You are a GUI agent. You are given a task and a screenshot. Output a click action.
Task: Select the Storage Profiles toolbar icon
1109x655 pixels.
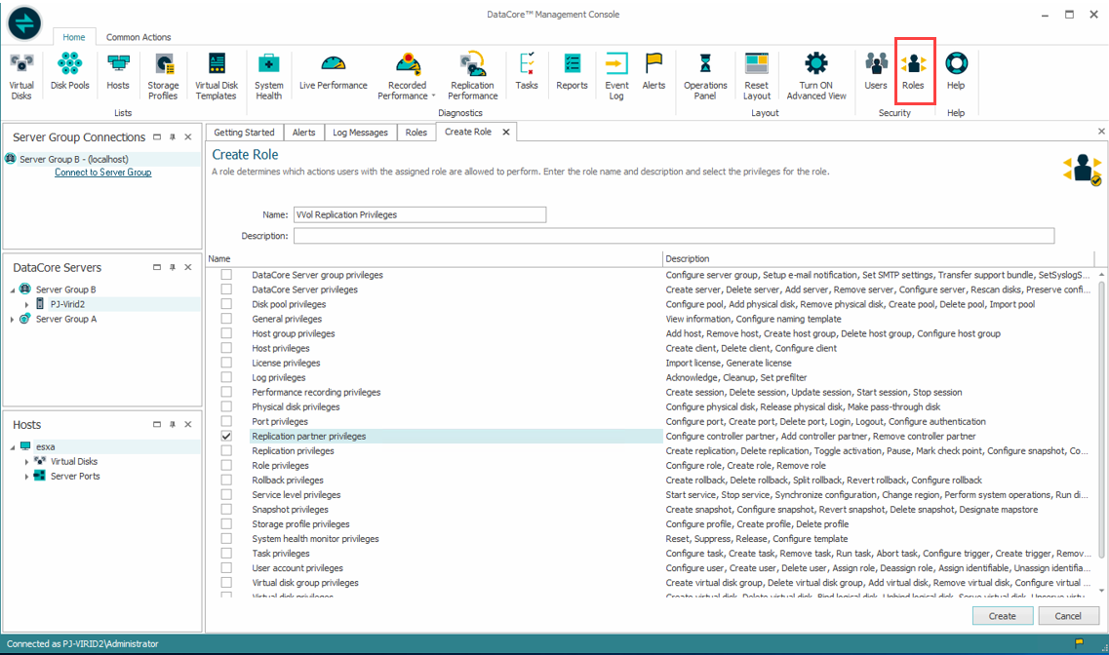click(x=163, y=75)
